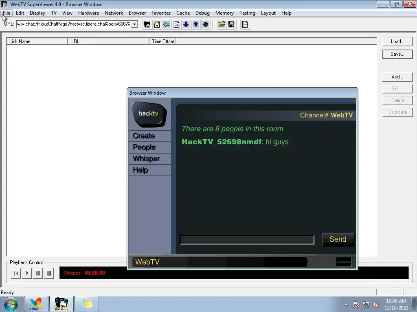Viewport: 417px width, 312px height.
Task: Click the reload page toolbar icon
Action: (x=176, y=25)
